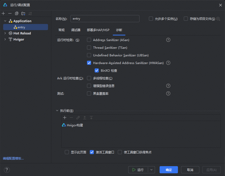This screenshot has height=176, width=225.
Task: Enable Address Sanitizer (ASan)
Action: click(89, 40)
